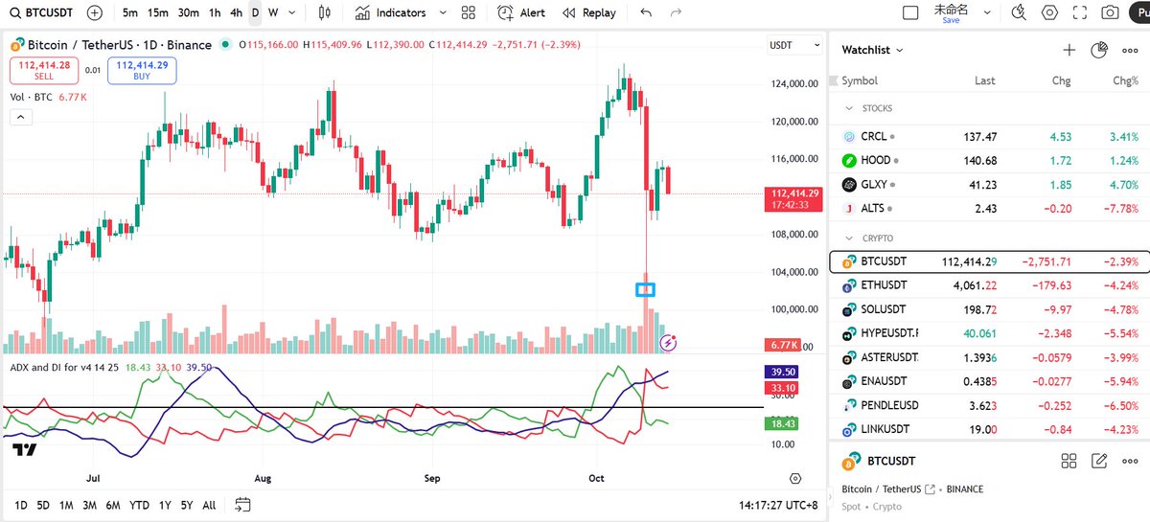Screen dimensions: 1150x522
Task: Expand the layout name dropdown arrow
Action: 985,13
